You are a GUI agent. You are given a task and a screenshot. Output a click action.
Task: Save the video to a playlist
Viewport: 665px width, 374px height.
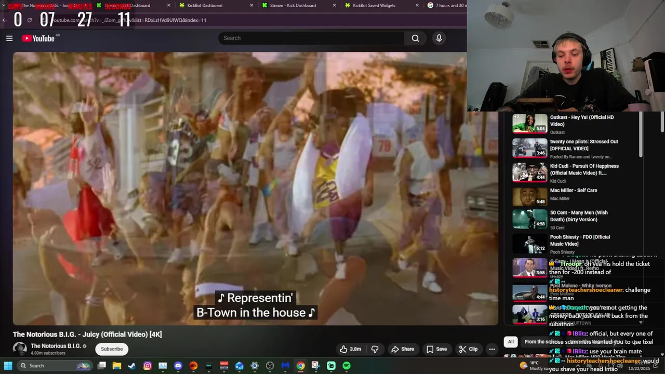(436, 349)
